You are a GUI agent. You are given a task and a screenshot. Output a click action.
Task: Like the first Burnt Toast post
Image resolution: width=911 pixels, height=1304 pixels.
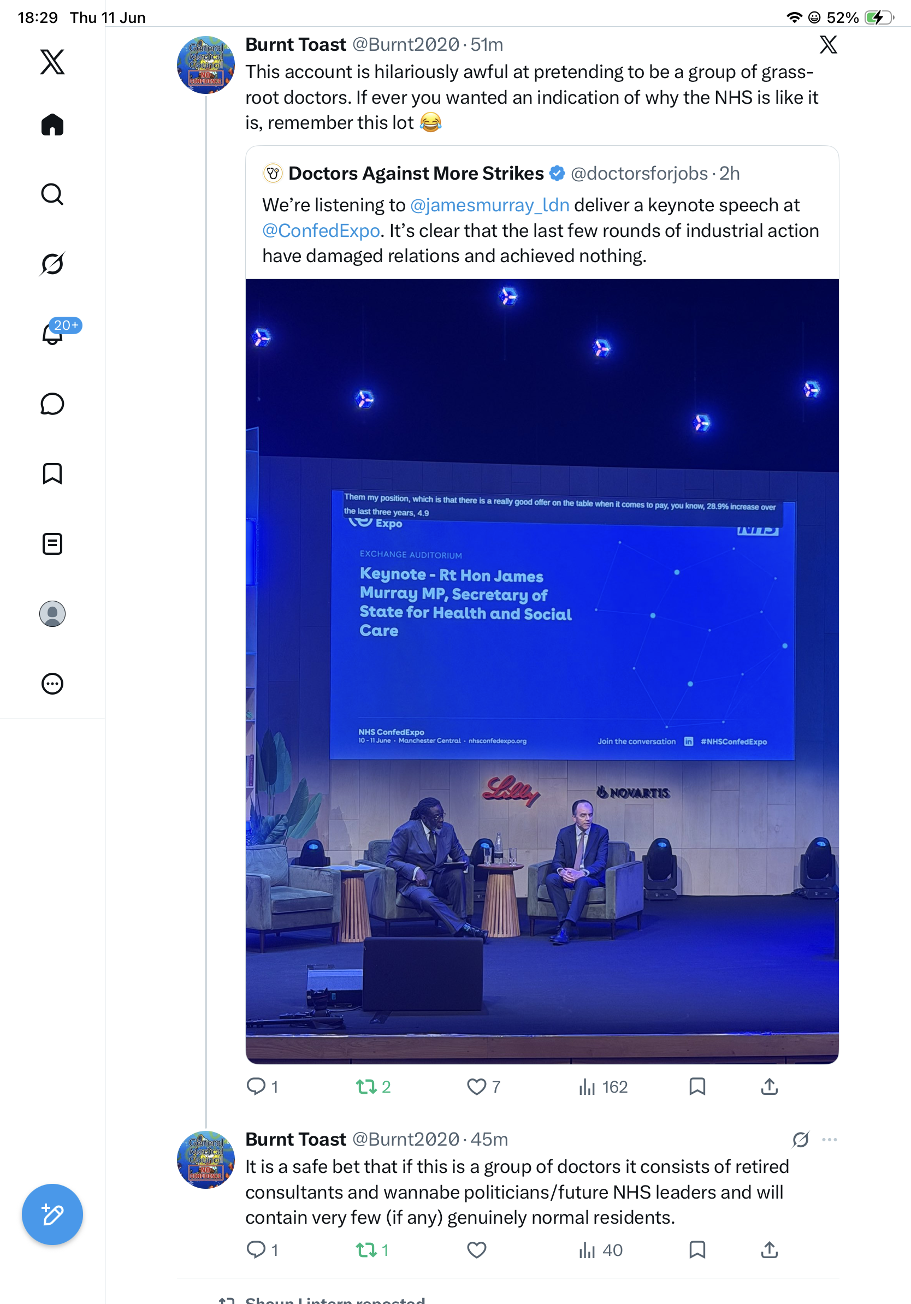click(483, 1087)
